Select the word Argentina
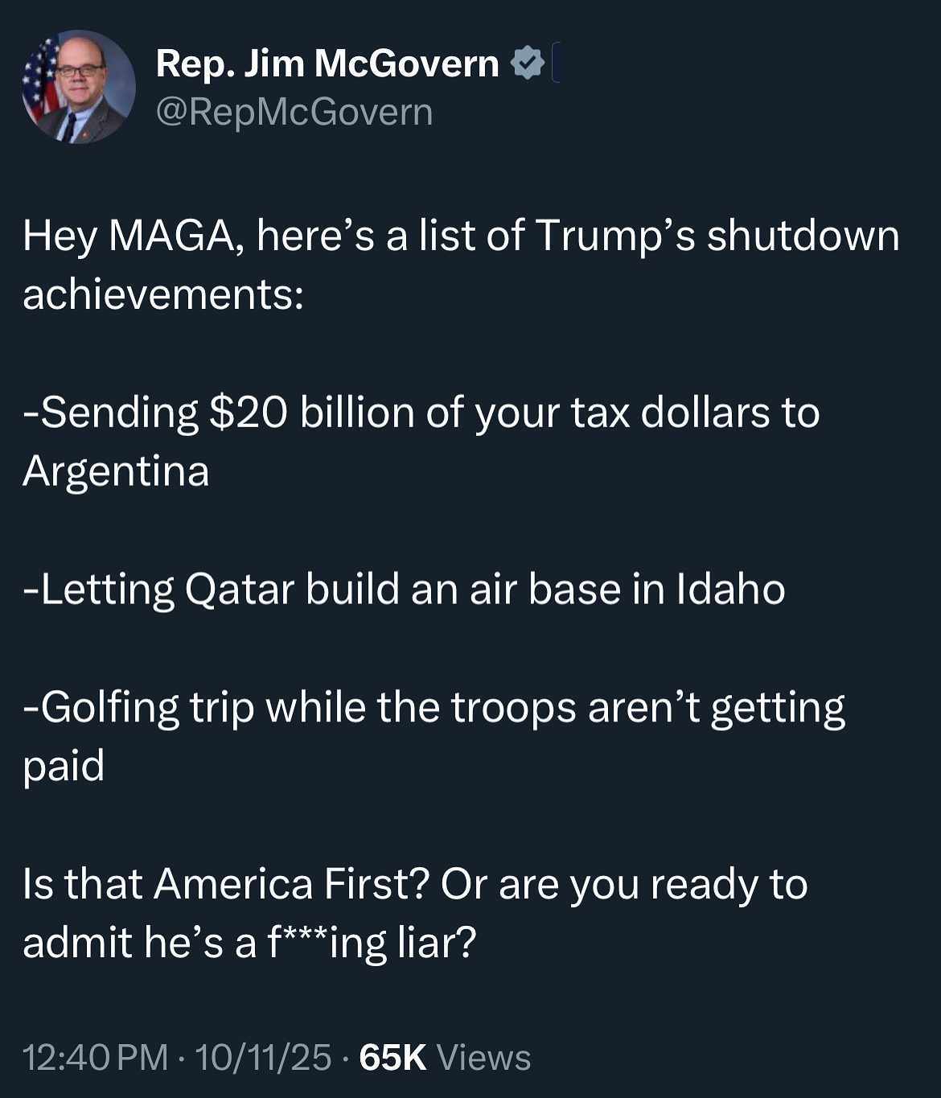This screenshot has height=1098, width=941. (x=116, y=471)
